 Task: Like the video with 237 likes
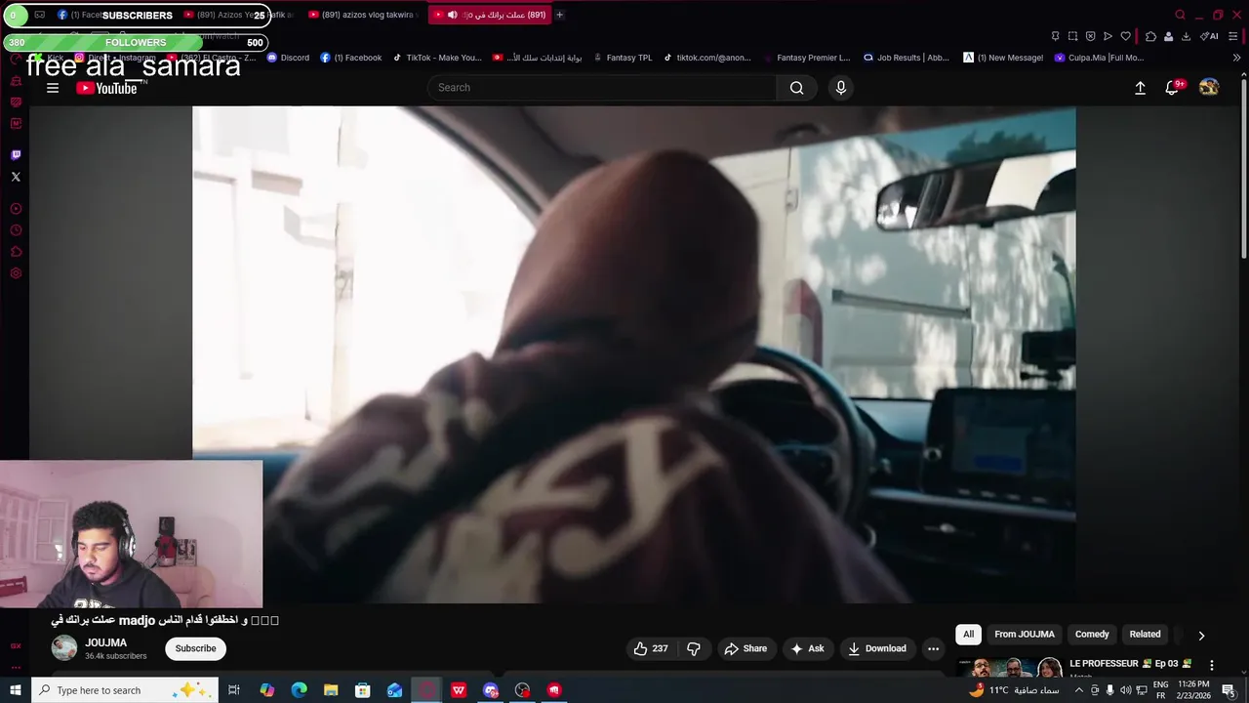(x=651, y=648)
